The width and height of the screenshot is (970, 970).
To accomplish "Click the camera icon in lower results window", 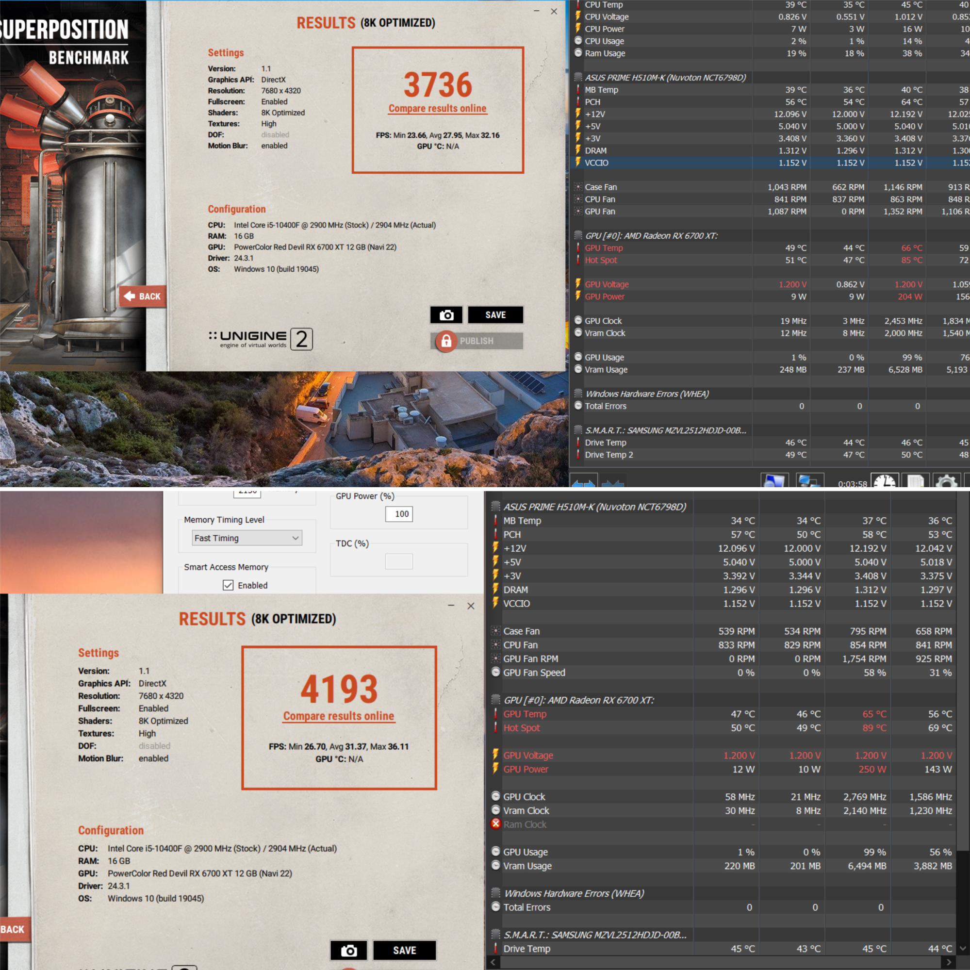I will [348, 951].
